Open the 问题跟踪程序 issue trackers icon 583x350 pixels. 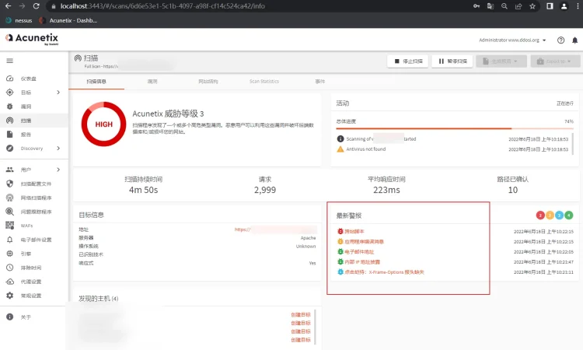coord(9,212)
